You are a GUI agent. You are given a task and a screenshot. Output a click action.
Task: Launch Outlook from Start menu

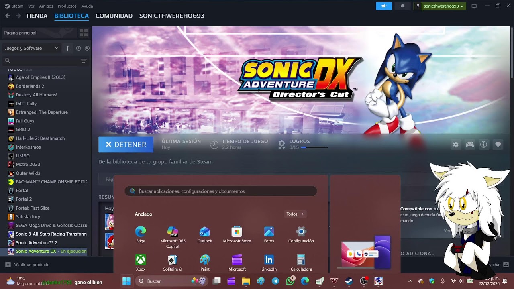[x=205, y=235]
